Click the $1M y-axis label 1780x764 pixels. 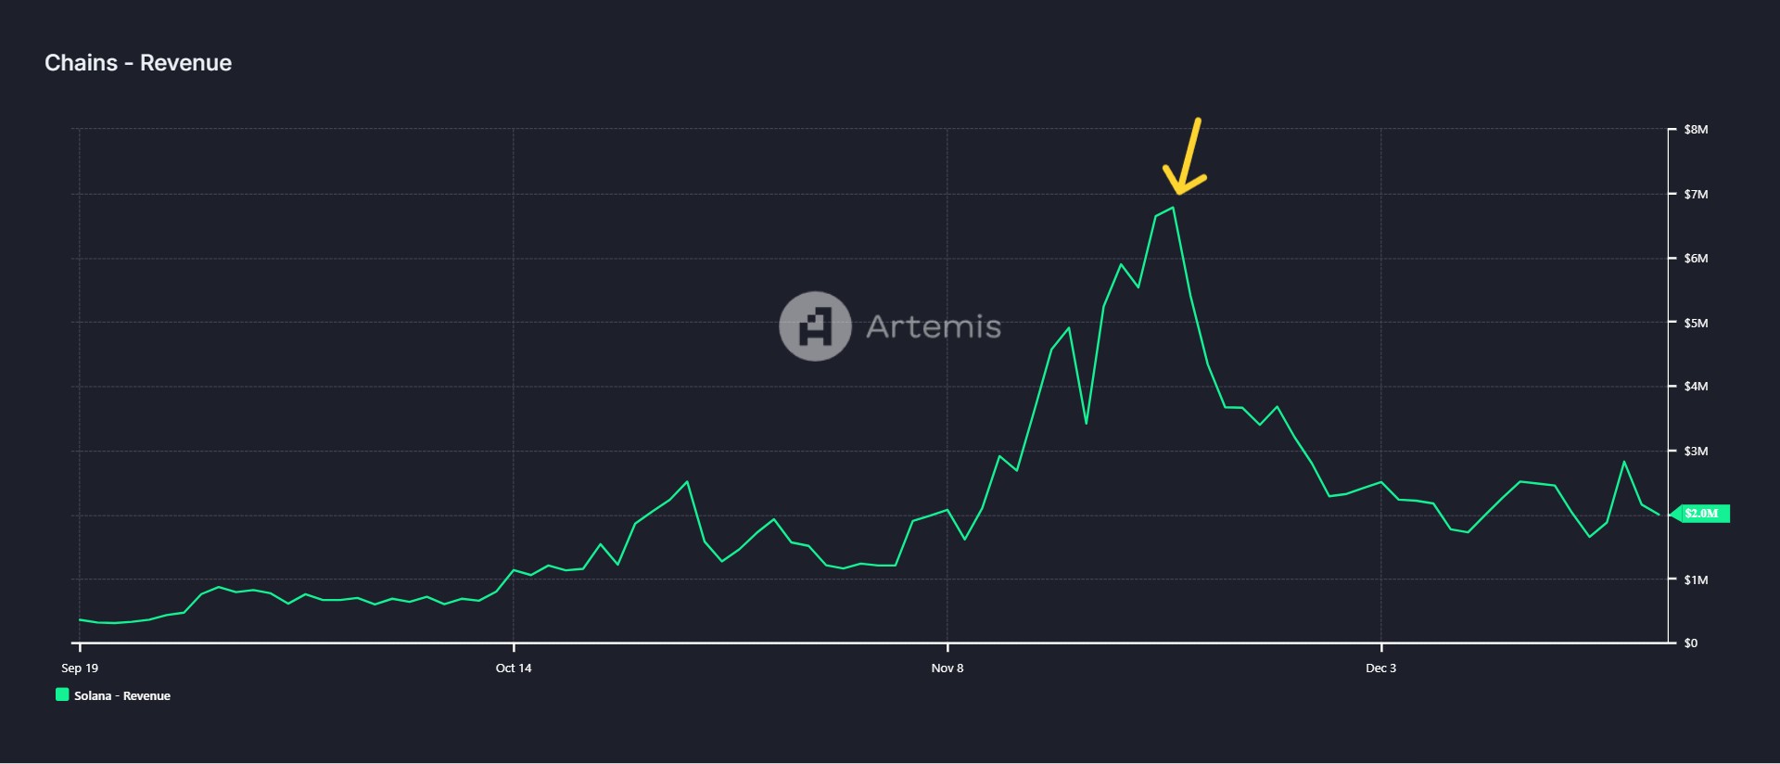pos(1696,579)
